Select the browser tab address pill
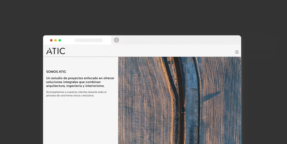 (x=89, y=40)
